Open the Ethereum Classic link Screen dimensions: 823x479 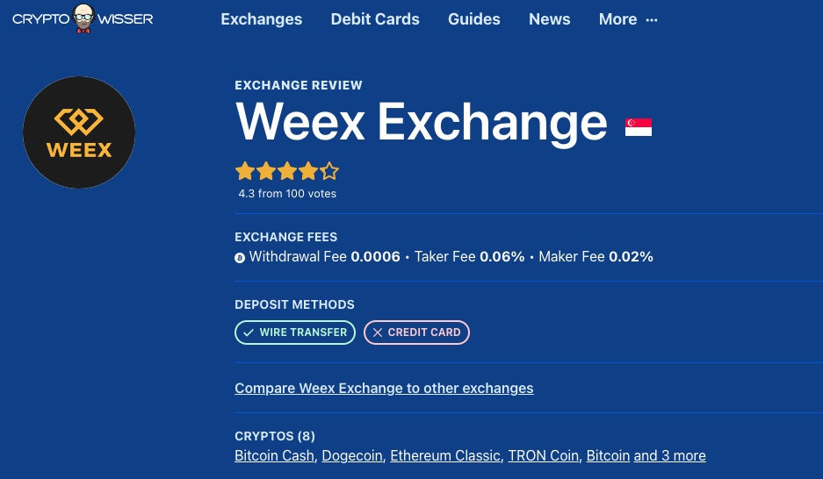[445, 455]
